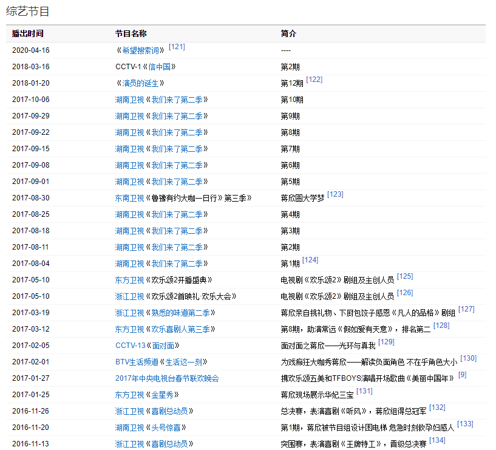Open the 希望搜索词 program link

click(140, 50)
